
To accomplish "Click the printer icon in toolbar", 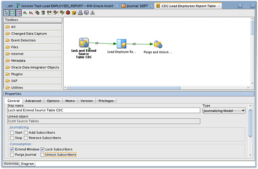I will click(80, 13).
